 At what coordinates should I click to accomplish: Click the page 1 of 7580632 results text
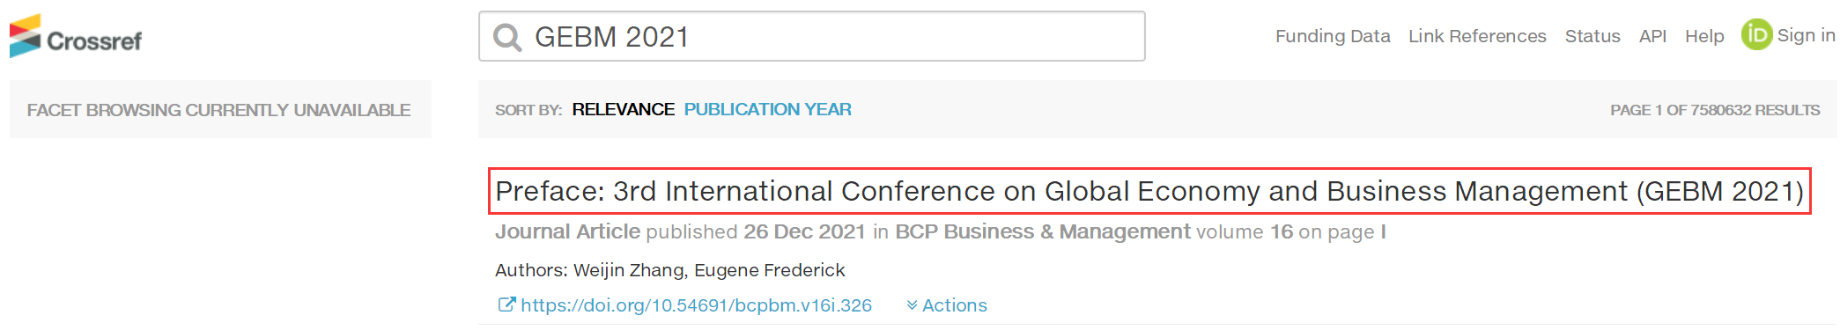pyautogui.click(x=1715, y=110)
